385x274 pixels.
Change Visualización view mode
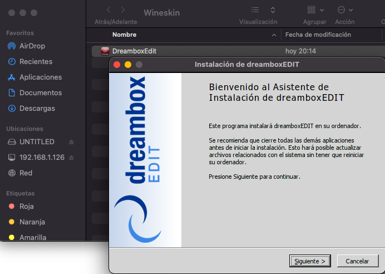pyautogui.click(x=258, y=10)
